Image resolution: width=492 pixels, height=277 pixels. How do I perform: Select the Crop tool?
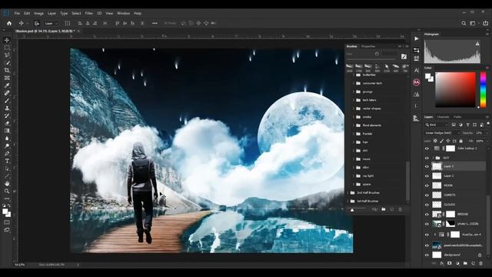(7, 70)
